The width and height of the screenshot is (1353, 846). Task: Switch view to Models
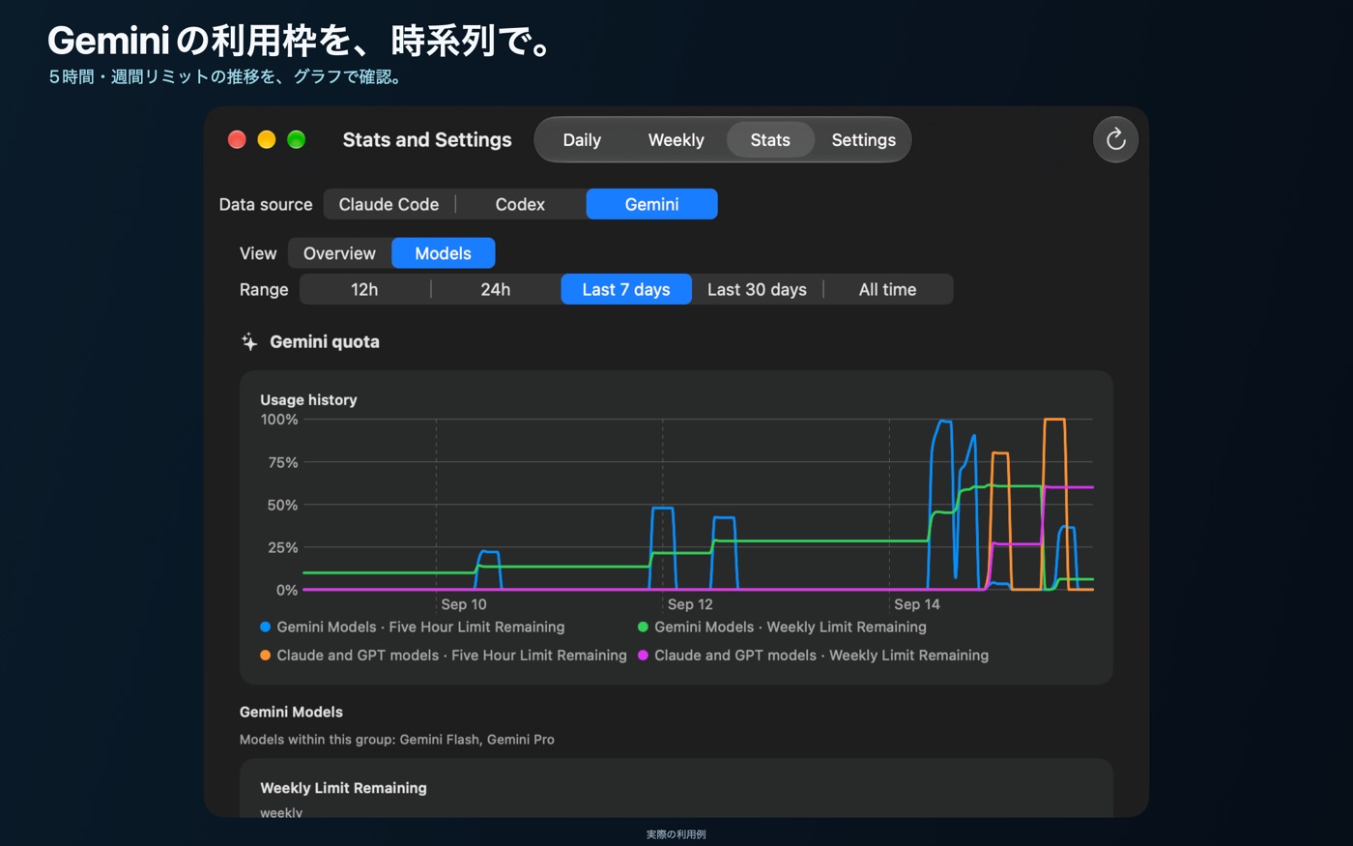(x=443, y=253)
